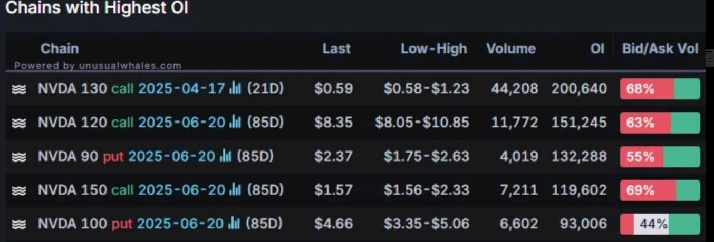Open chart icon for NVDA 150 call 2025-06-20
714x242 pixels.
[235, 190]
